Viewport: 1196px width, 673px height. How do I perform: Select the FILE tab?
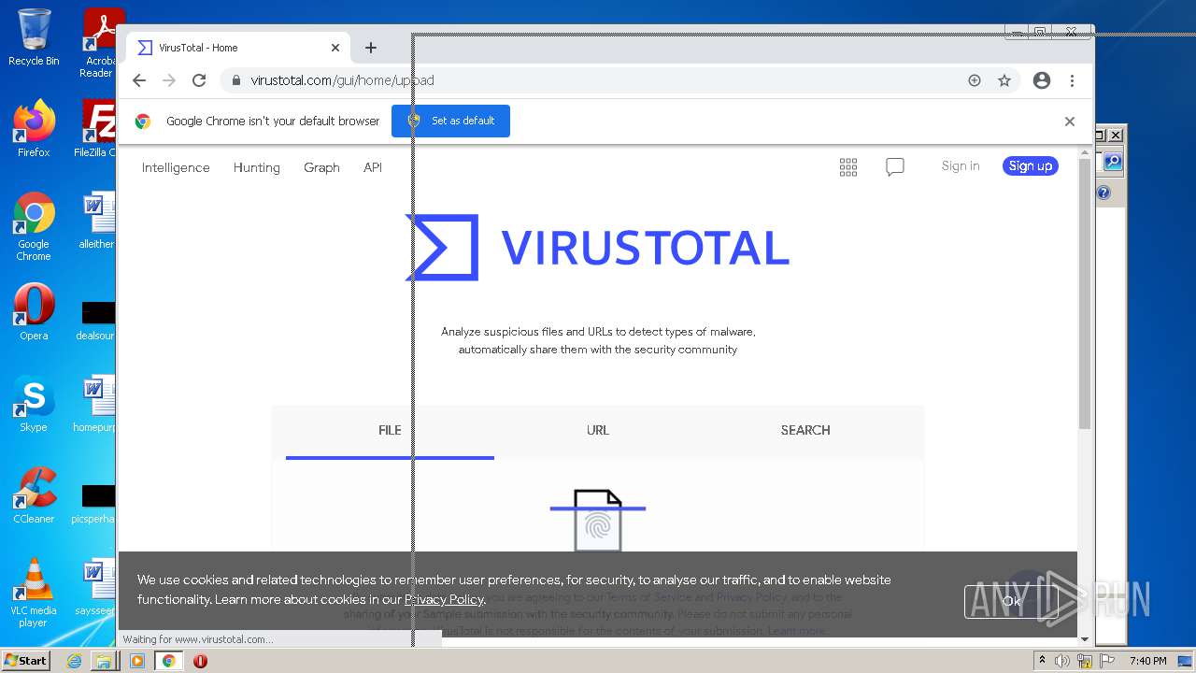(x=390, y=430)
